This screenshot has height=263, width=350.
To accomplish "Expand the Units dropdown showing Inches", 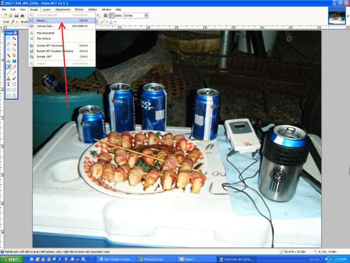I will click(x=146, y=15).
